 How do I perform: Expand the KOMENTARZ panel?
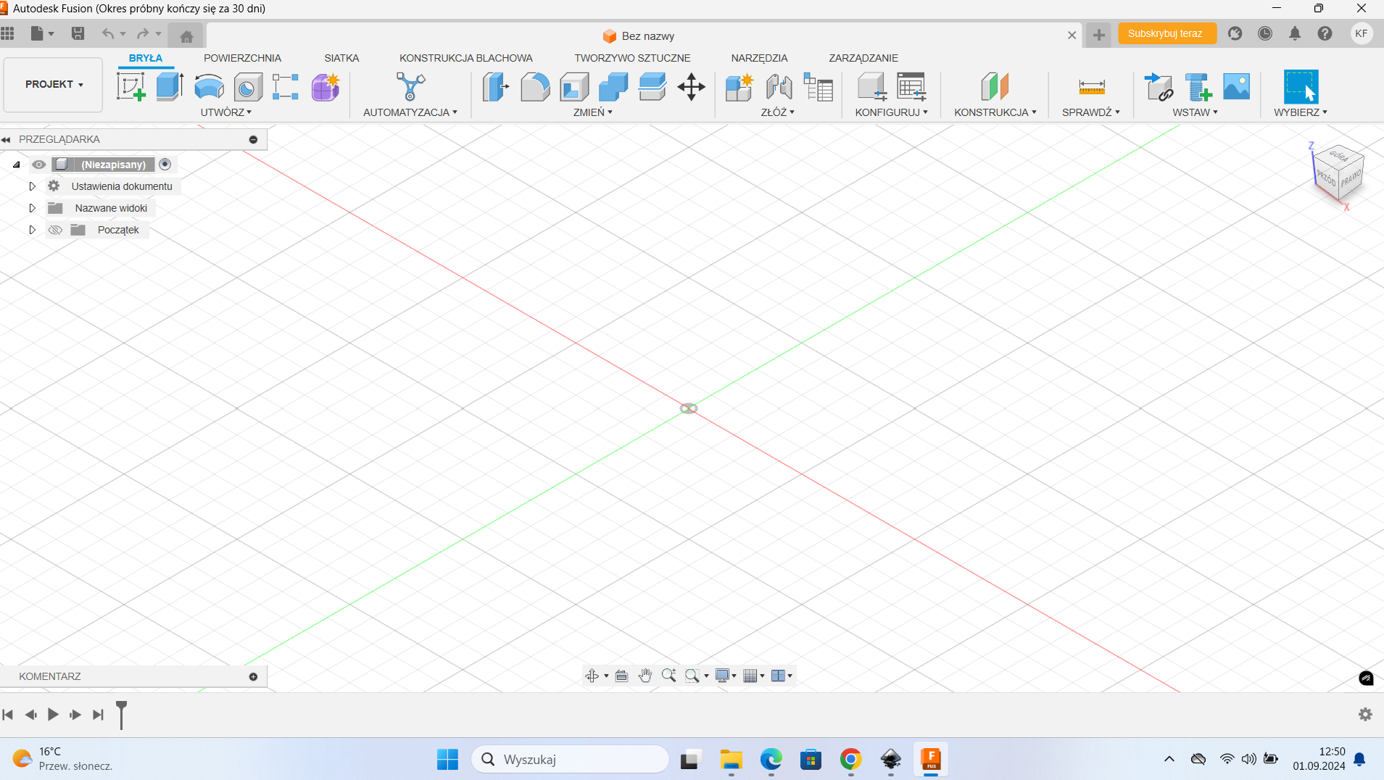[253, 676]
